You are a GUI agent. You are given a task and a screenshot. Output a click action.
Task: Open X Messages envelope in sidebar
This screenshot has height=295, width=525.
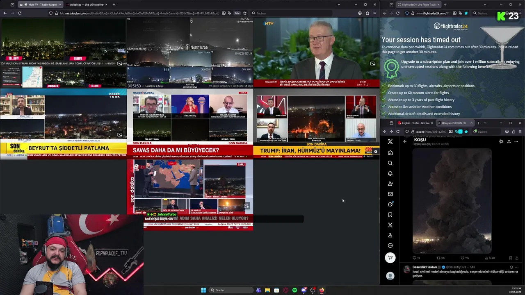coord(390,194)
